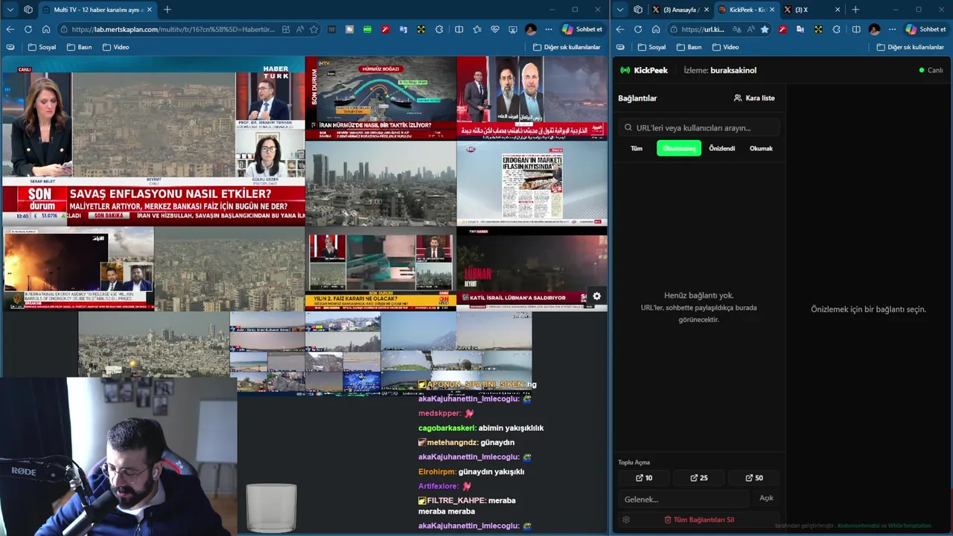Open workspaces icon in left browser
This screenshot has height=536, width=953.
[28, 10]
